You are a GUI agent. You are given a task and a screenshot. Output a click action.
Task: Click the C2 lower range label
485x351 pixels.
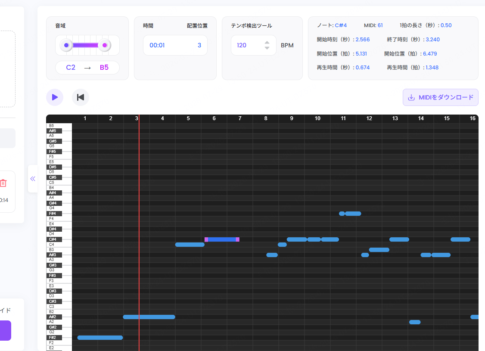point(71,68)
